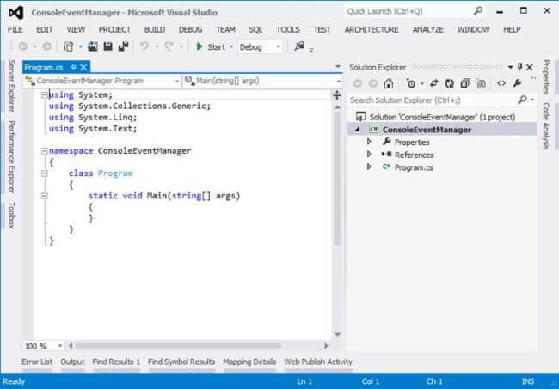Click the View Code icon in Solution Explorer
This screenshot has width=559, height=389.
pyautogui.click(x=501, y=83)
